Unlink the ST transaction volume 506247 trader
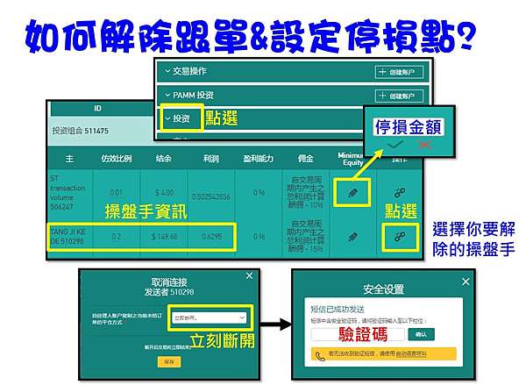Viewport: 526px width, 385px height. tap(399, 193)
